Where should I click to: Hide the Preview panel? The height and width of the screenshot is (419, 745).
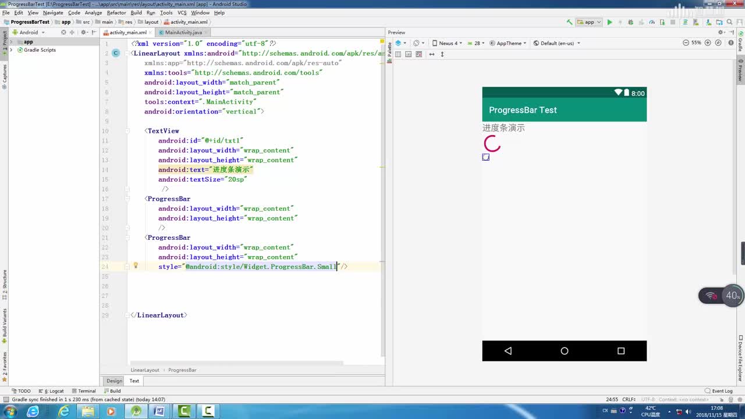[732, 32]
